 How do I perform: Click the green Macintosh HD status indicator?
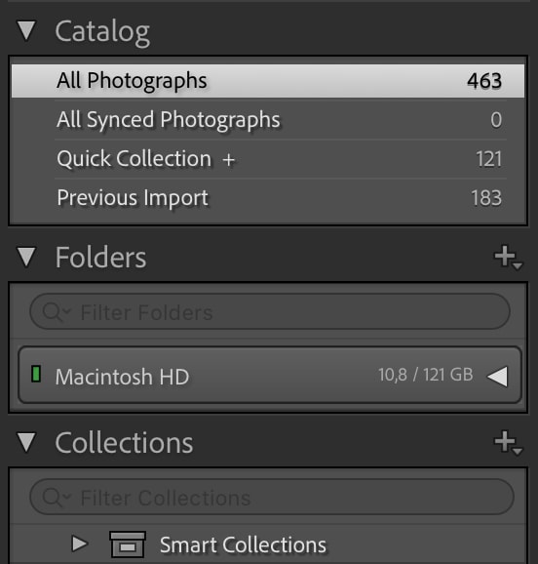[36, 374]
